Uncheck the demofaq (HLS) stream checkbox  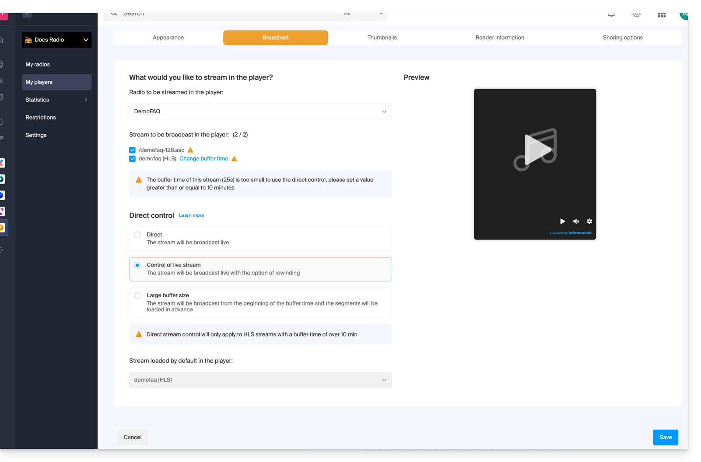(133, 159)
